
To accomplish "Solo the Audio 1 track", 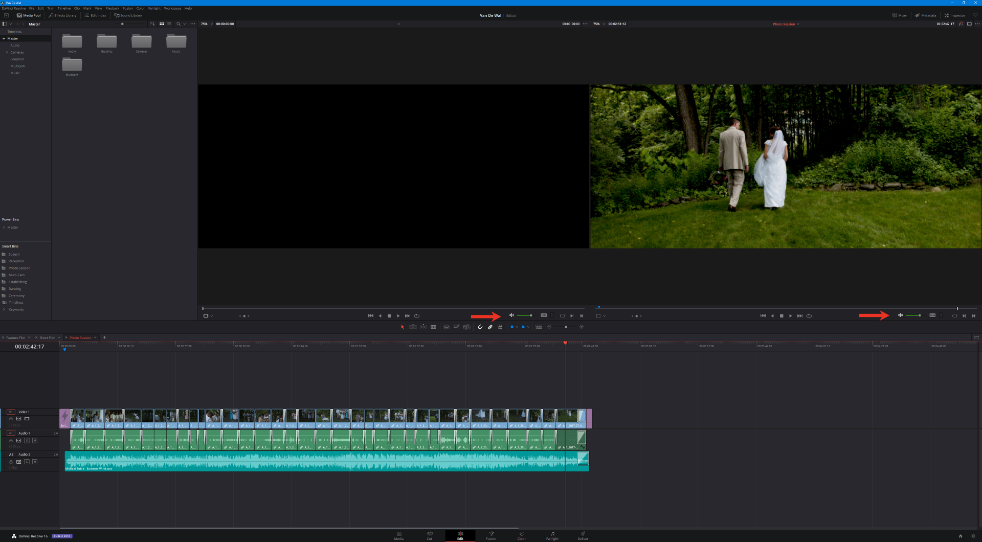I will (x=27, y=440).
